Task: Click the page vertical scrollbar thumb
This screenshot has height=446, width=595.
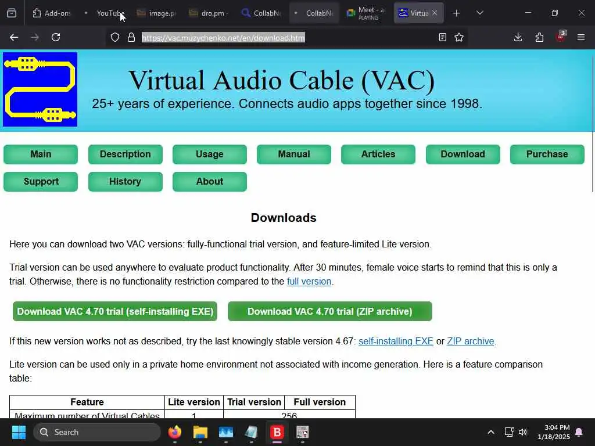Action: pyautogui.click(x=592, y=124)
